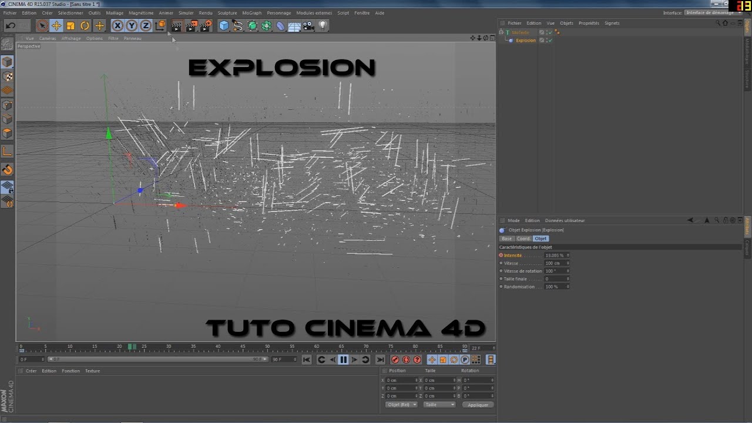
Task: Open the Interface layout dropdown
Action: coord(713,12)
